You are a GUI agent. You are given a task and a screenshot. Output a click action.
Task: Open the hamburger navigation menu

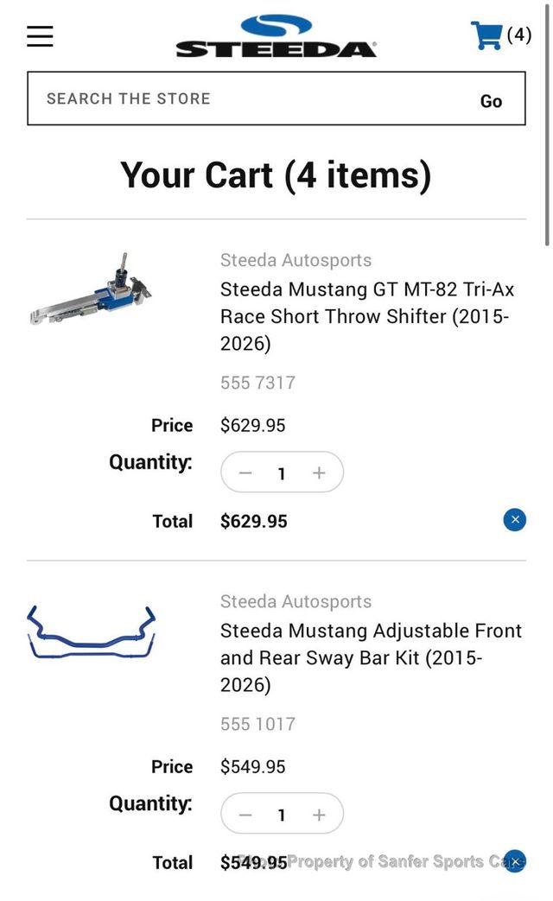40,36
